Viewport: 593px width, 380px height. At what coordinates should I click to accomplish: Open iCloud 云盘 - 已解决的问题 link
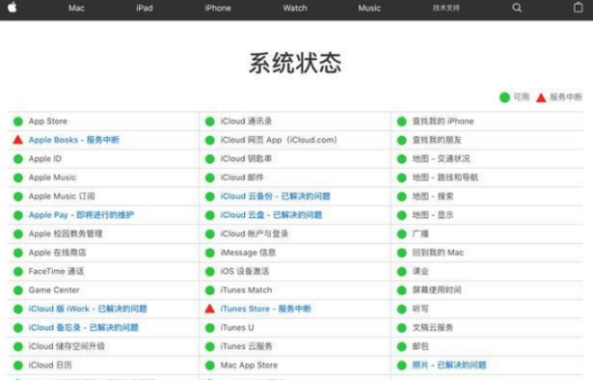coord(271,215)
